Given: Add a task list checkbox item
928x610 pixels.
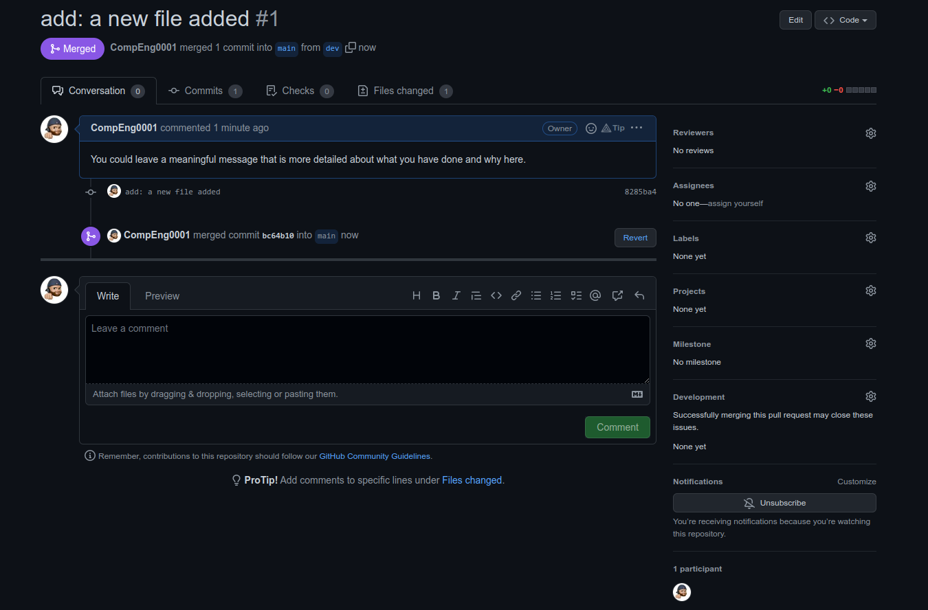Looking at the screenshot, I should pos(576,295).
